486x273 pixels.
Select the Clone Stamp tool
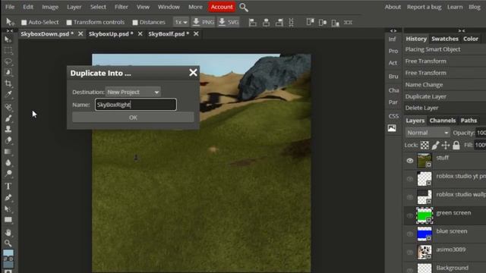click(x=8, y=129)
